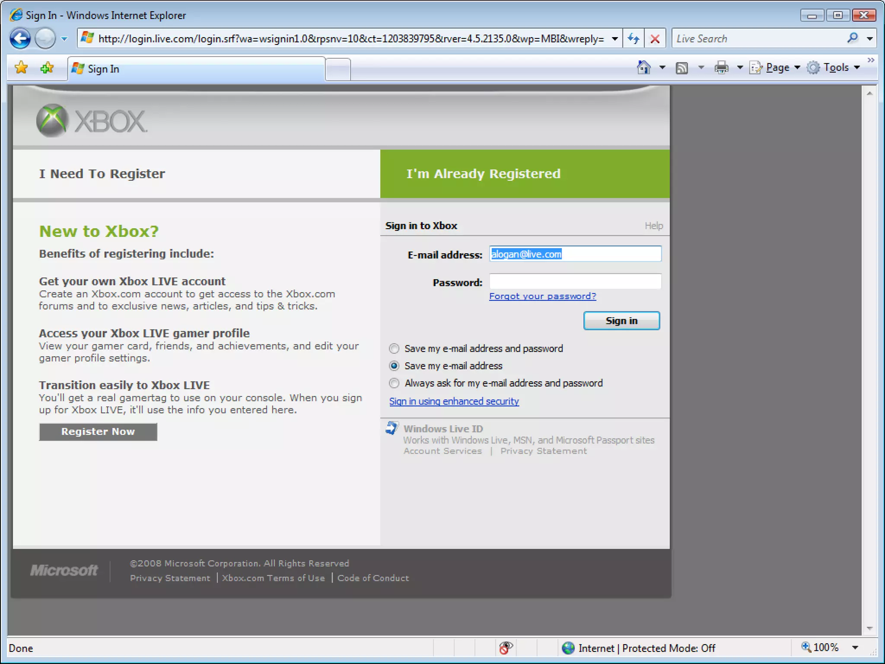Click the Windows Live ID icon
Screen dimensions: 885x664
click(392, 428)
